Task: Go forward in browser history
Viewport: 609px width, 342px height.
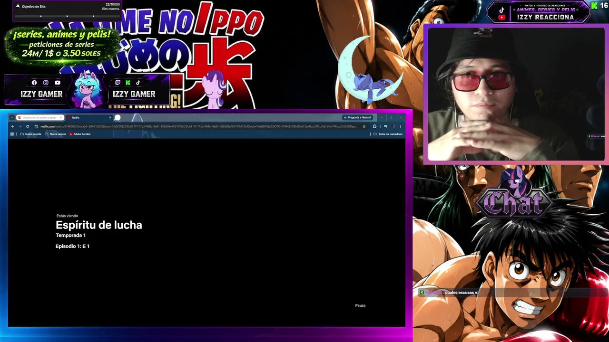Action: [x=20, y=126]
